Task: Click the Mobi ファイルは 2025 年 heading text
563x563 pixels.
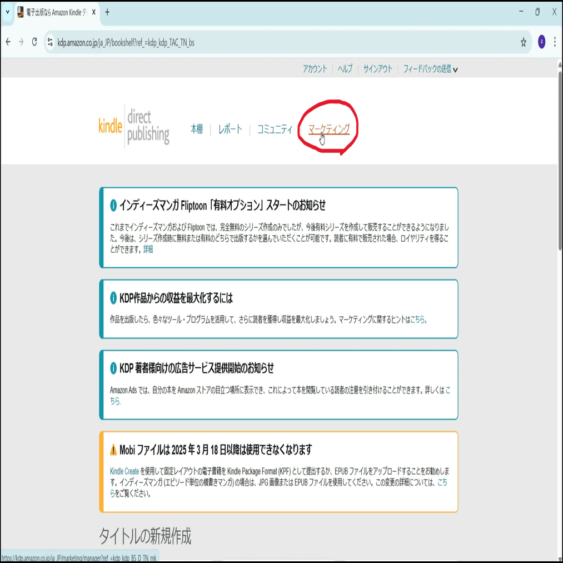Action: click(216, 450)
